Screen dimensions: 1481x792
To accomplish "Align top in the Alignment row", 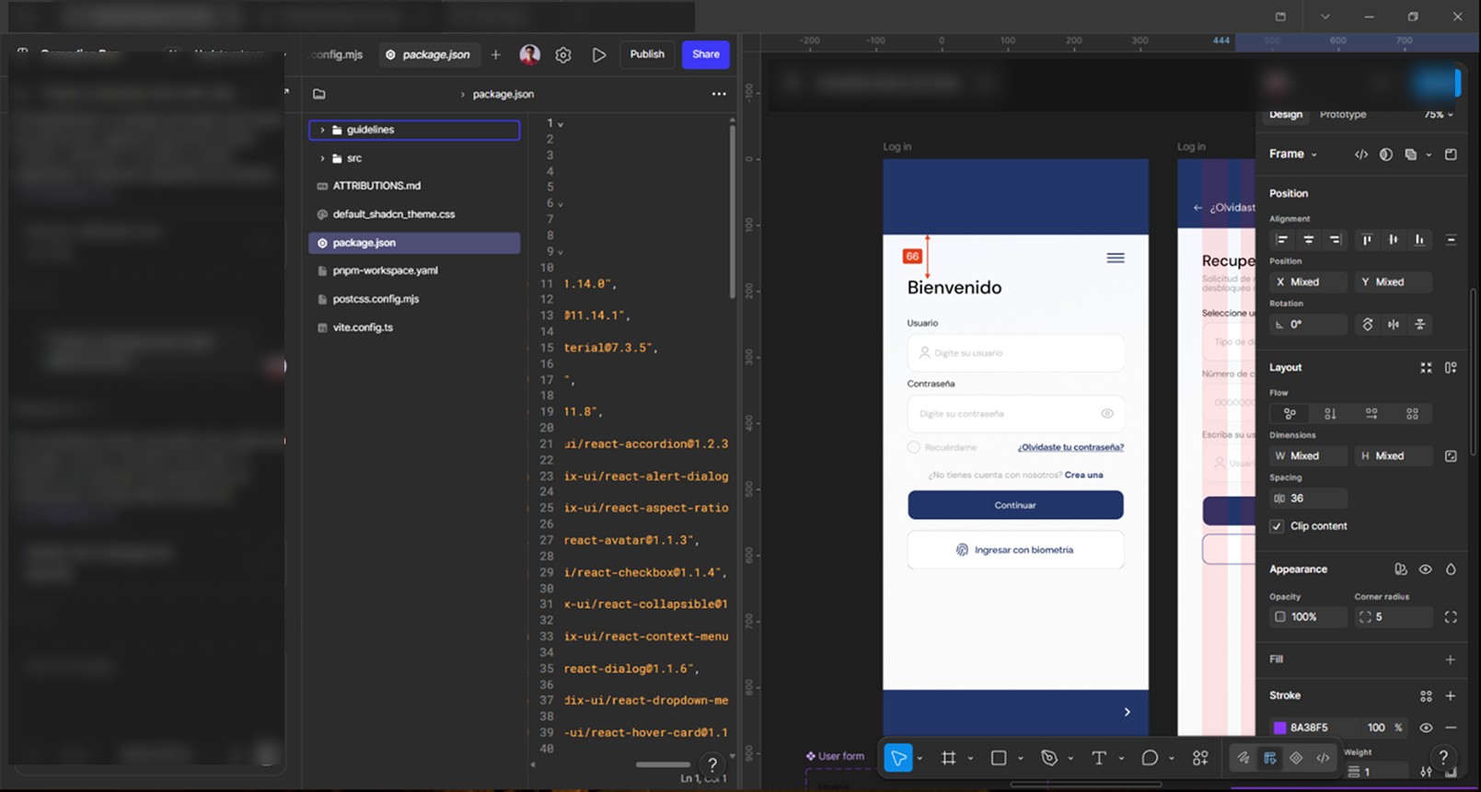I will click(x=1367, y=240).
